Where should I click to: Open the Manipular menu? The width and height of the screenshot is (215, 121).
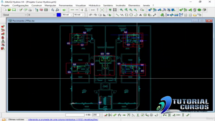(x=50, y=5)
